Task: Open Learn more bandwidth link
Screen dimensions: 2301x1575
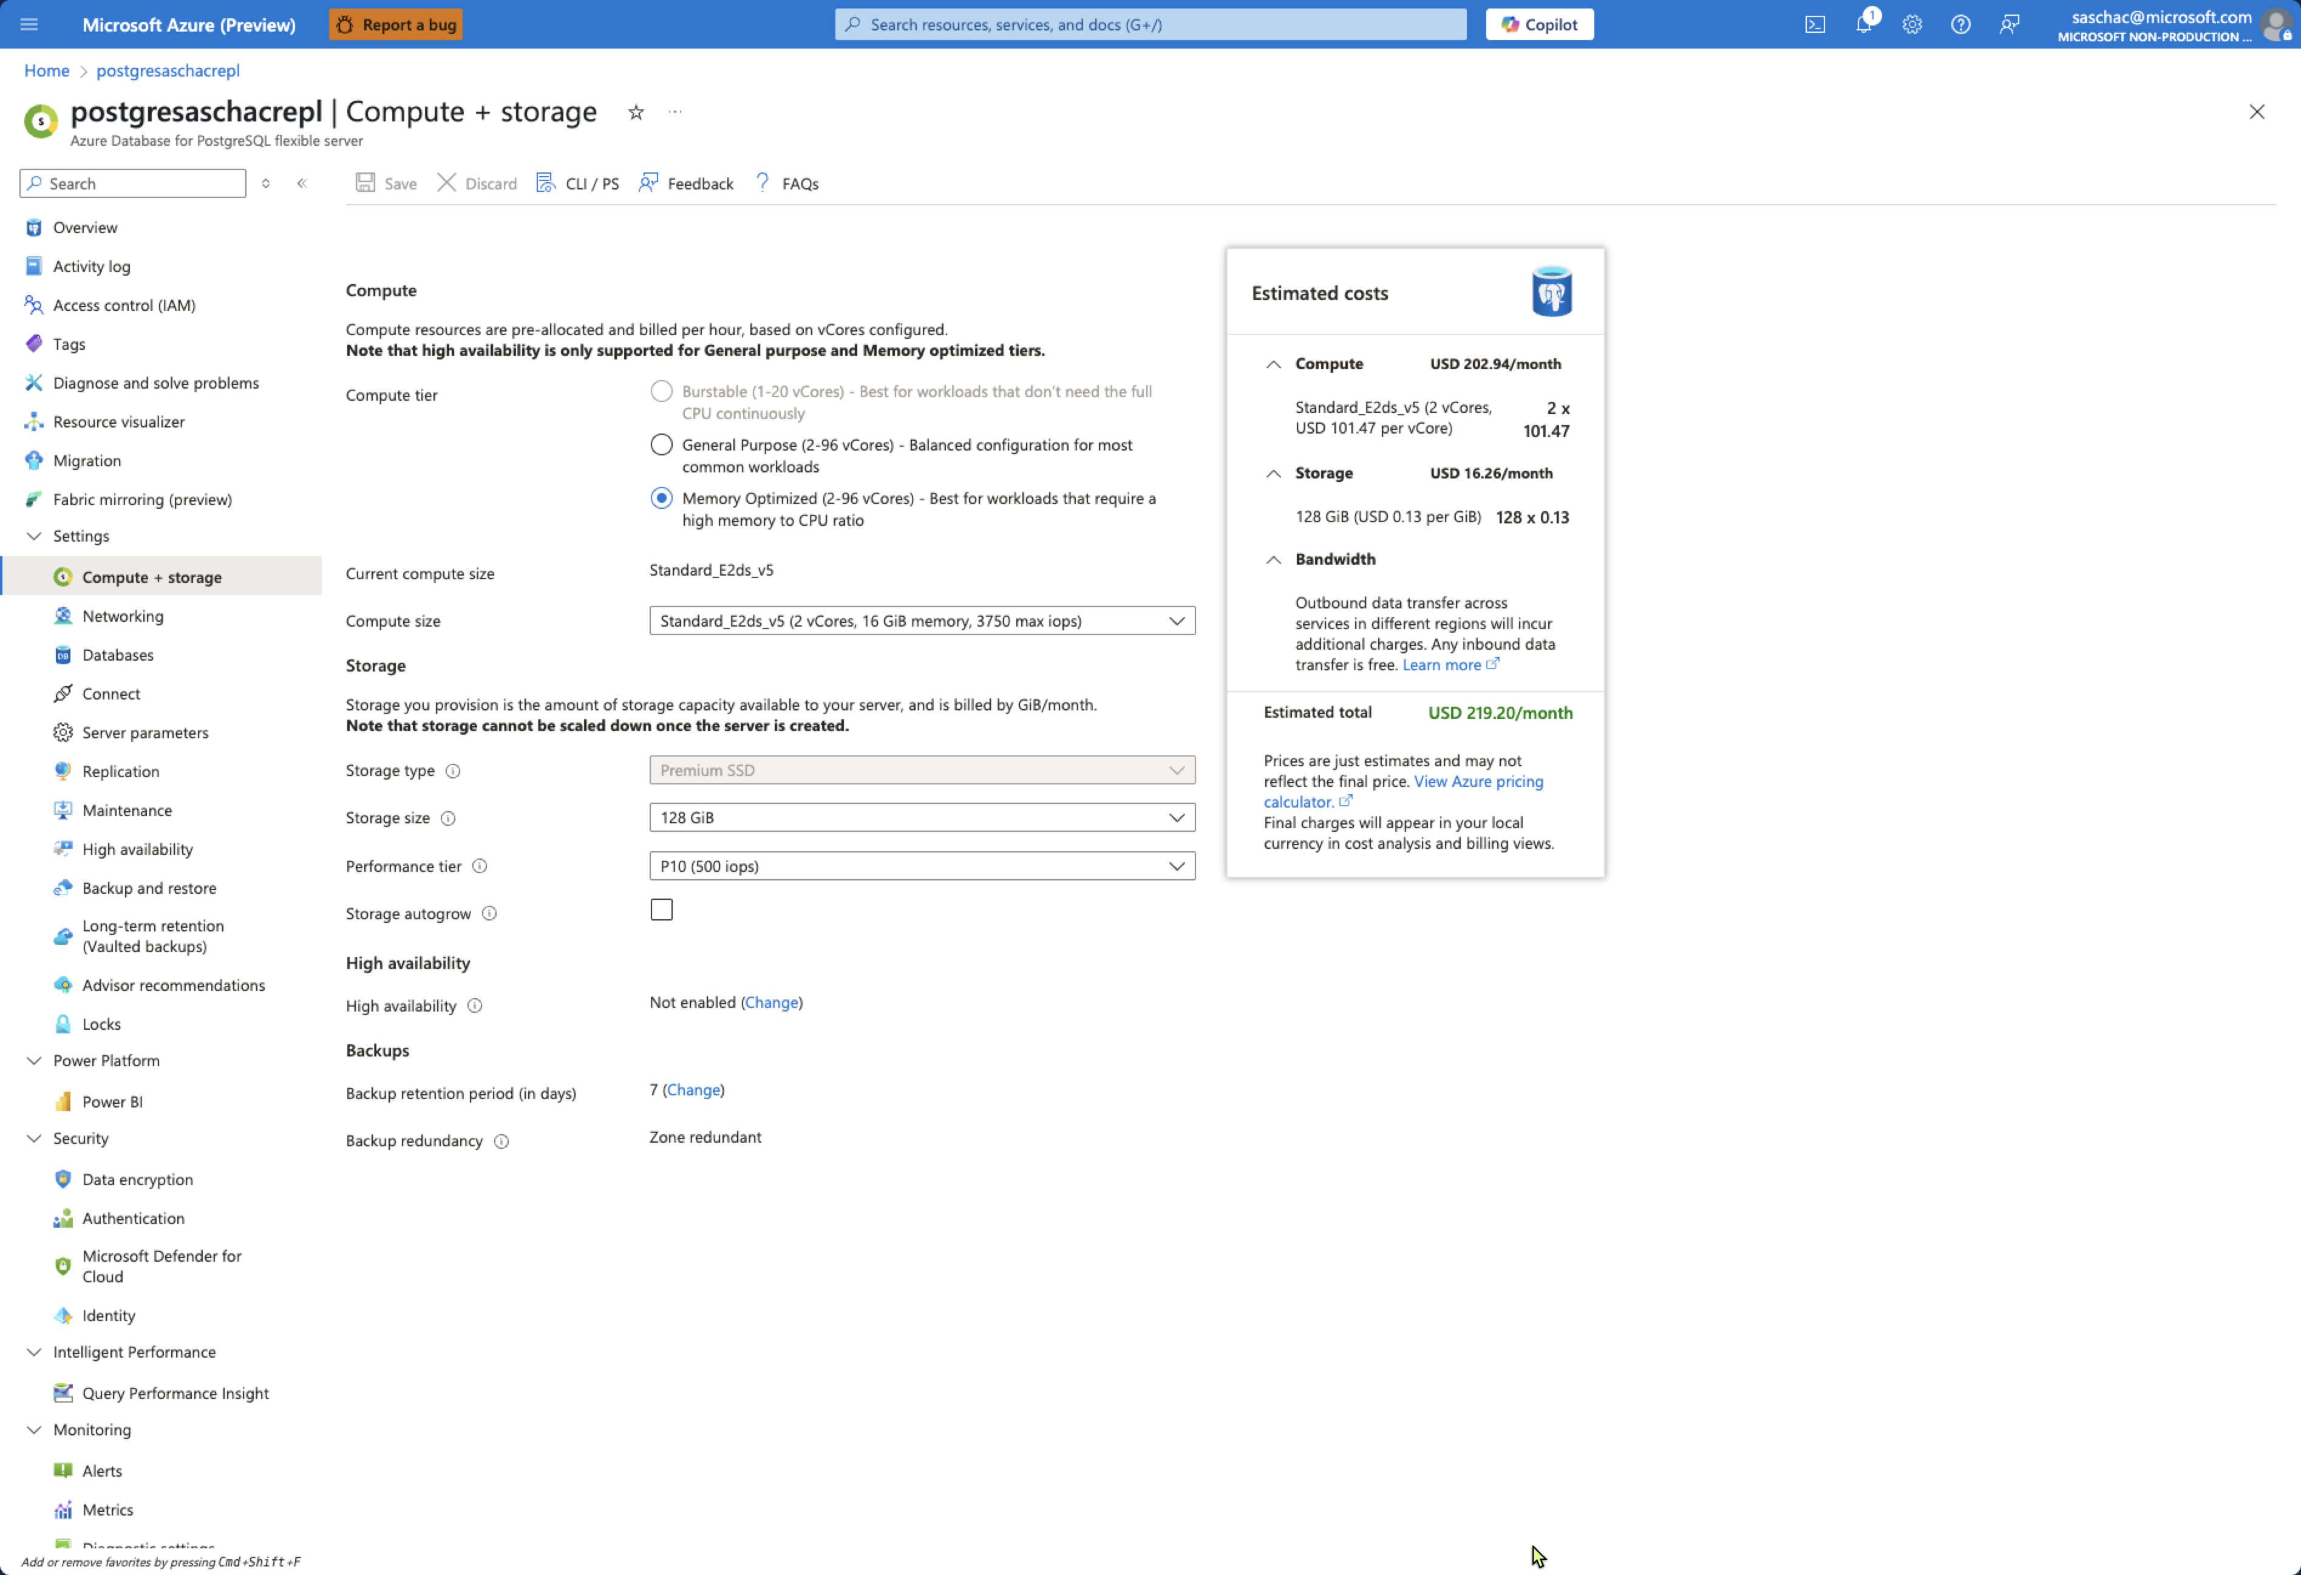Action: tap(1450, 665)
